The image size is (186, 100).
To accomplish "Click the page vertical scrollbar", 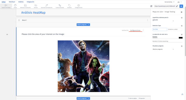I will (x=185, y=31).
